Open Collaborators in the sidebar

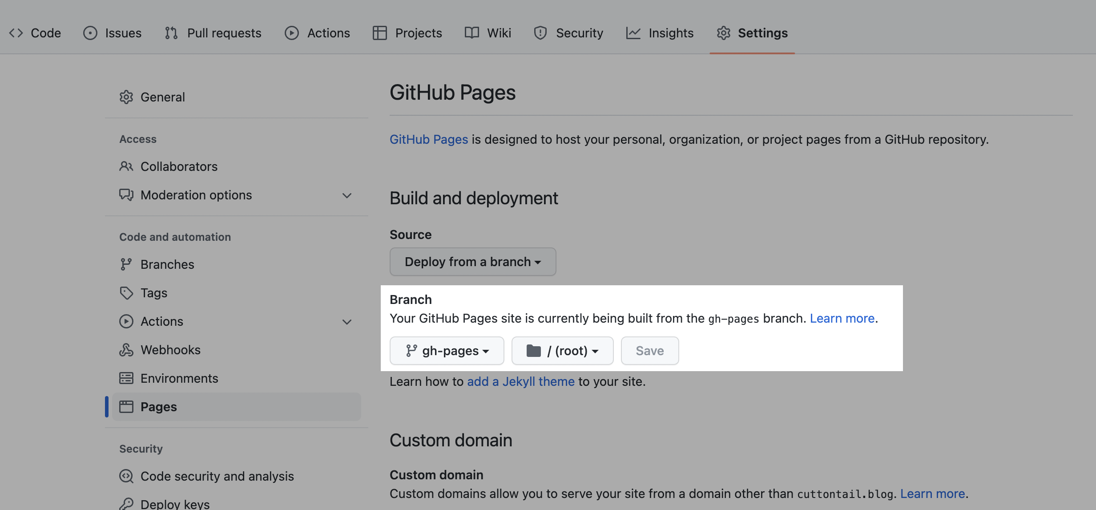click(179, 167)
